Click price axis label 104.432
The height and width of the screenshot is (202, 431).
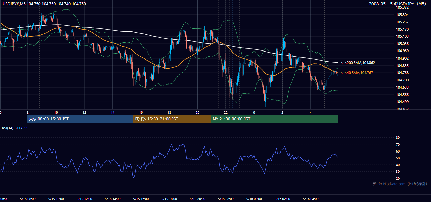(x=403, y=109)
